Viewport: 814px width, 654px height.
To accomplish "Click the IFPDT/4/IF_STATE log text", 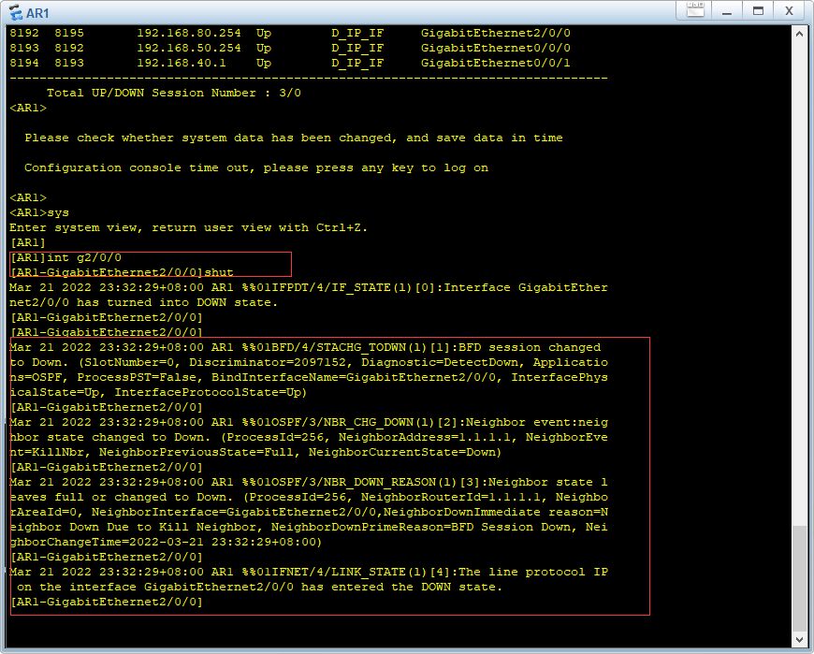I will click(x=330, y=287).
